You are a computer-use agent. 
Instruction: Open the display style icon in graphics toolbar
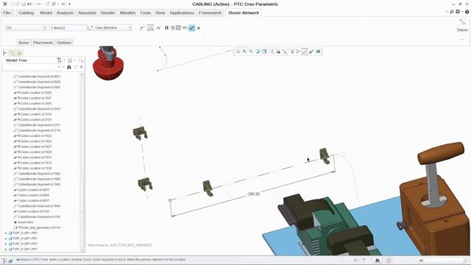pyautogui.click(x=264, y=52)
